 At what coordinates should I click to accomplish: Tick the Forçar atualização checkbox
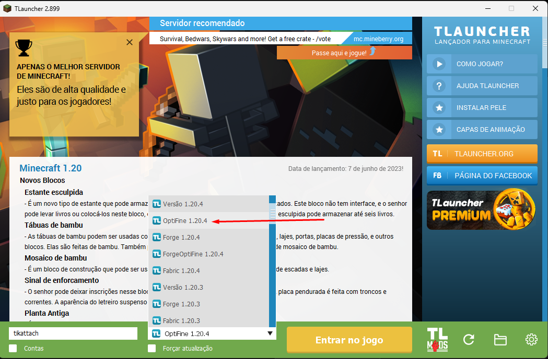coord(151,348)
